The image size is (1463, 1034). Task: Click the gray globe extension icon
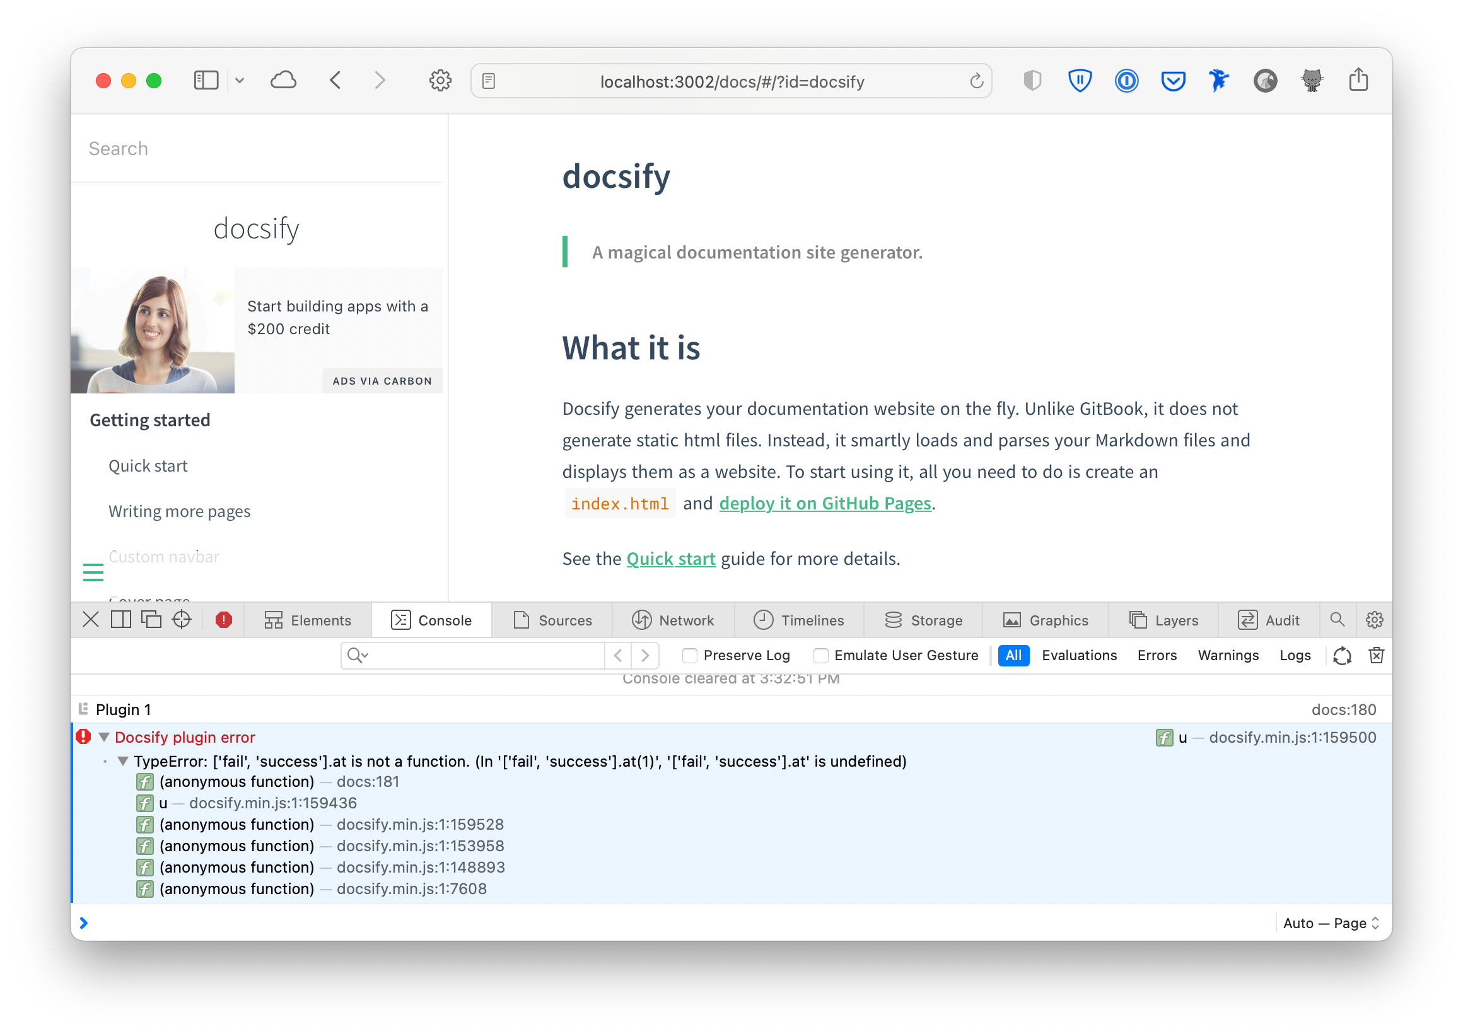point(1265,81)
